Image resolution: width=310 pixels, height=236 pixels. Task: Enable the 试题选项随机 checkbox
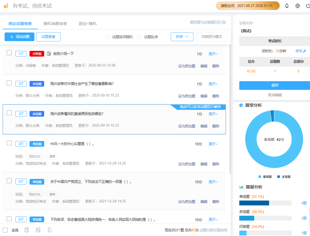108,37
